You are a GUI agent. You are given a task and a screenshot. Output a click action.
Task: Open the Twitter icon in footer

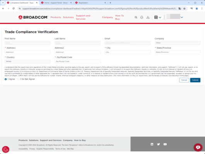159,144
